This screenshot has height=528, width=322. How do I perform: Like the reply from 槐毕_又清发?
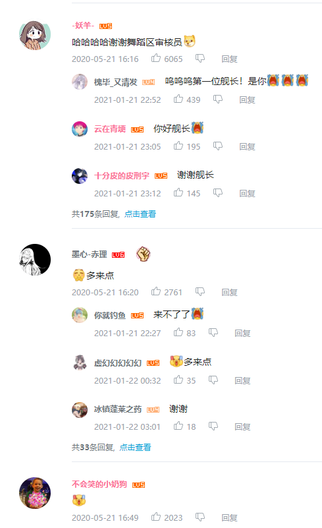point(178,99)
